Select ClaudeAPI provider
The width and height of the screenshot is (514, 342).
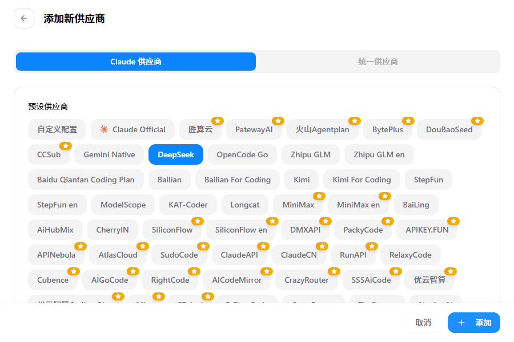[x=239, y=255]
